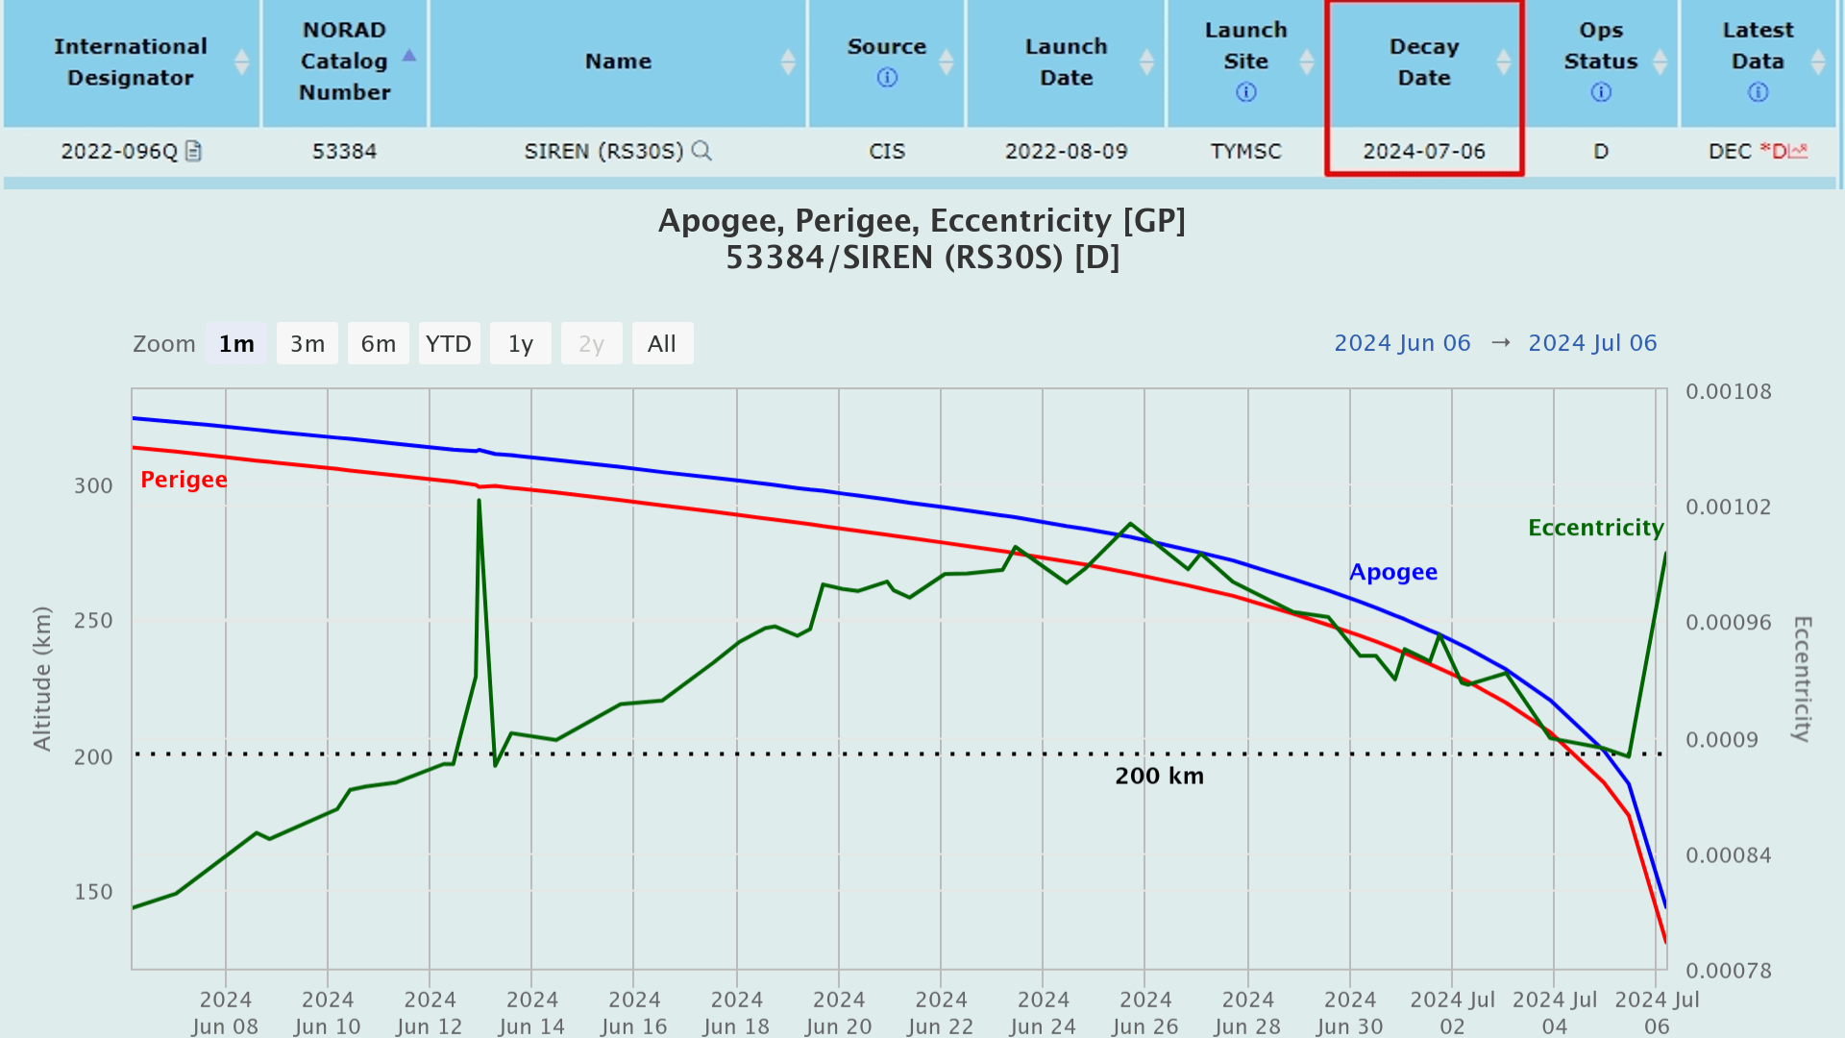Switch zoom to All
This screenshot has height=1038, width=1845.
[662, 344]
